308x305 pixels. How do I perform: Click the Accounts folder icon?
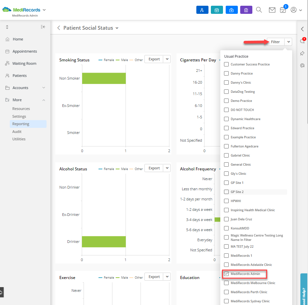click(7, 88)
